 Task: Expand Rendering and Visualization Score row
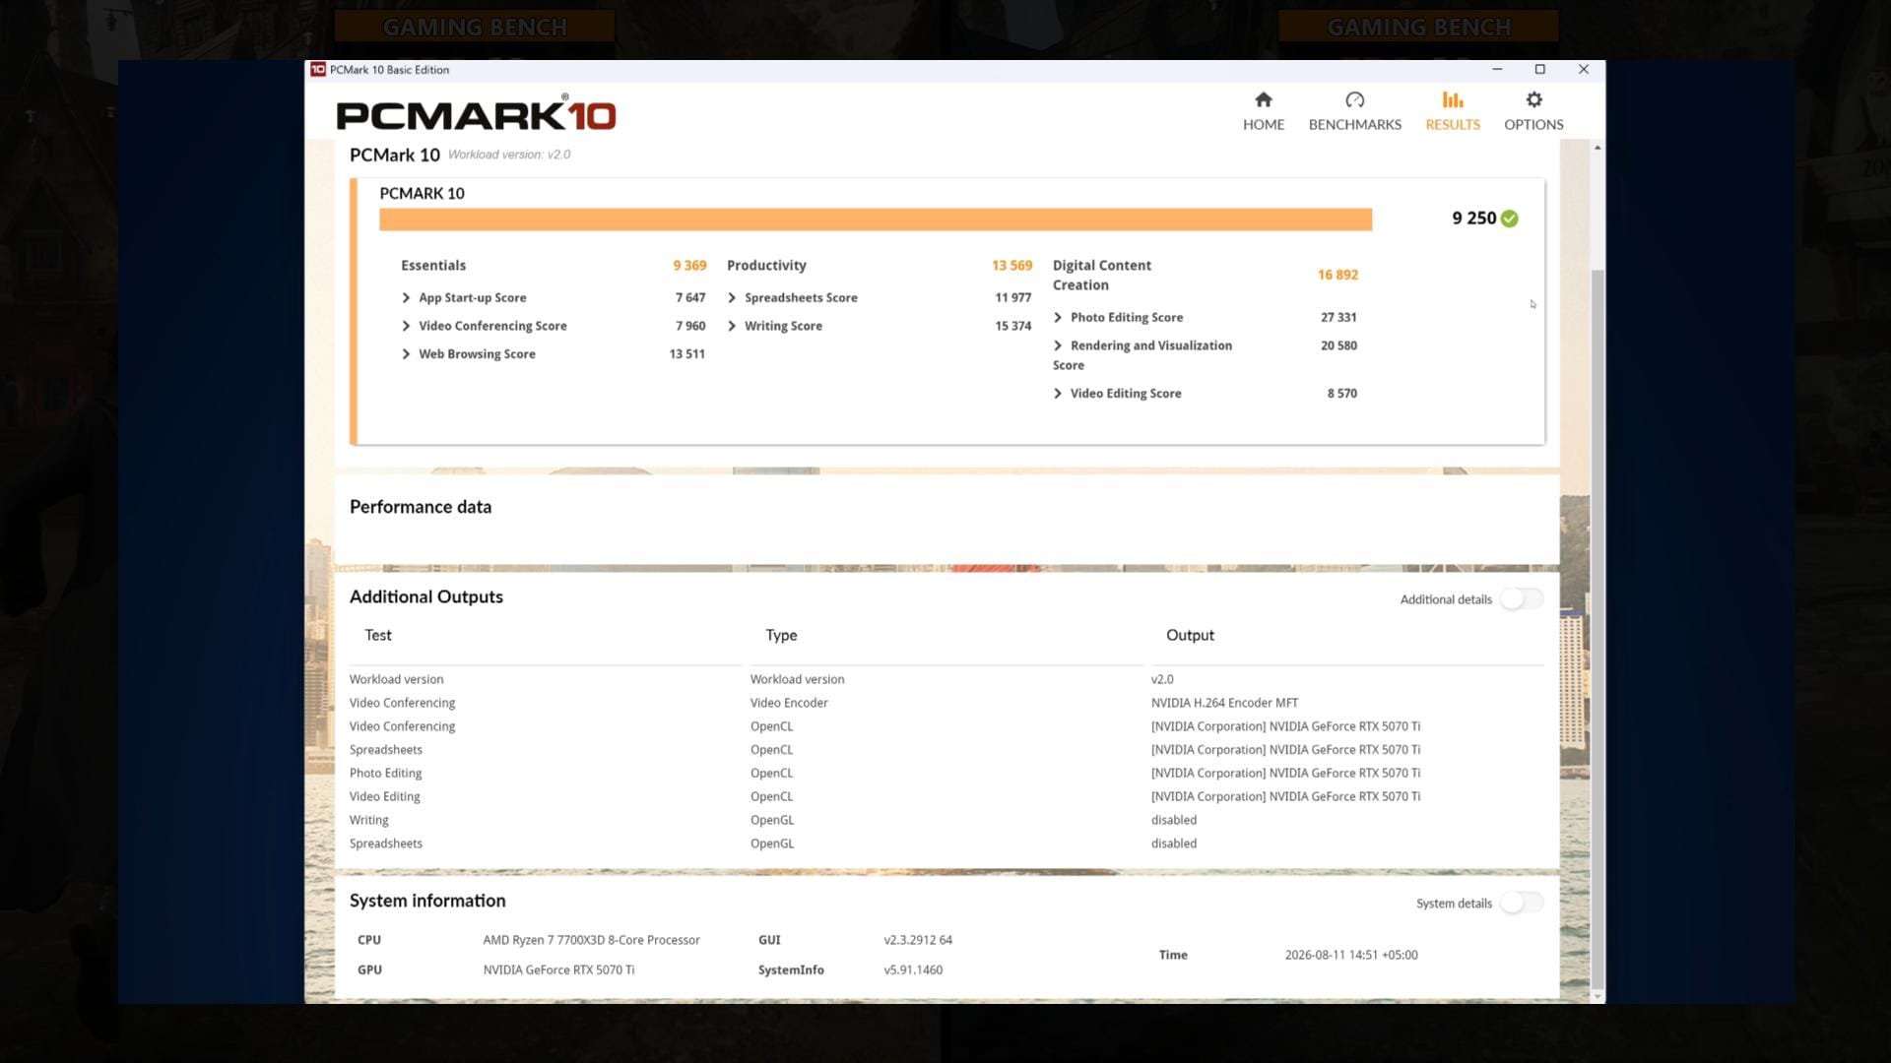click(x=1058, y=345)
